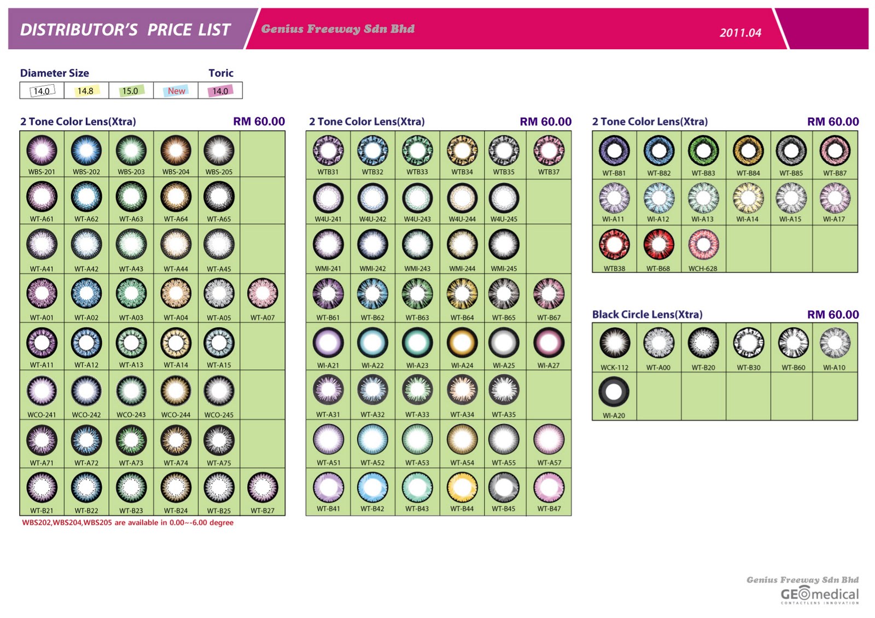Click the blue New legend swatch
The width and height of the screenshot is (875, 618).
click(176, 91)
